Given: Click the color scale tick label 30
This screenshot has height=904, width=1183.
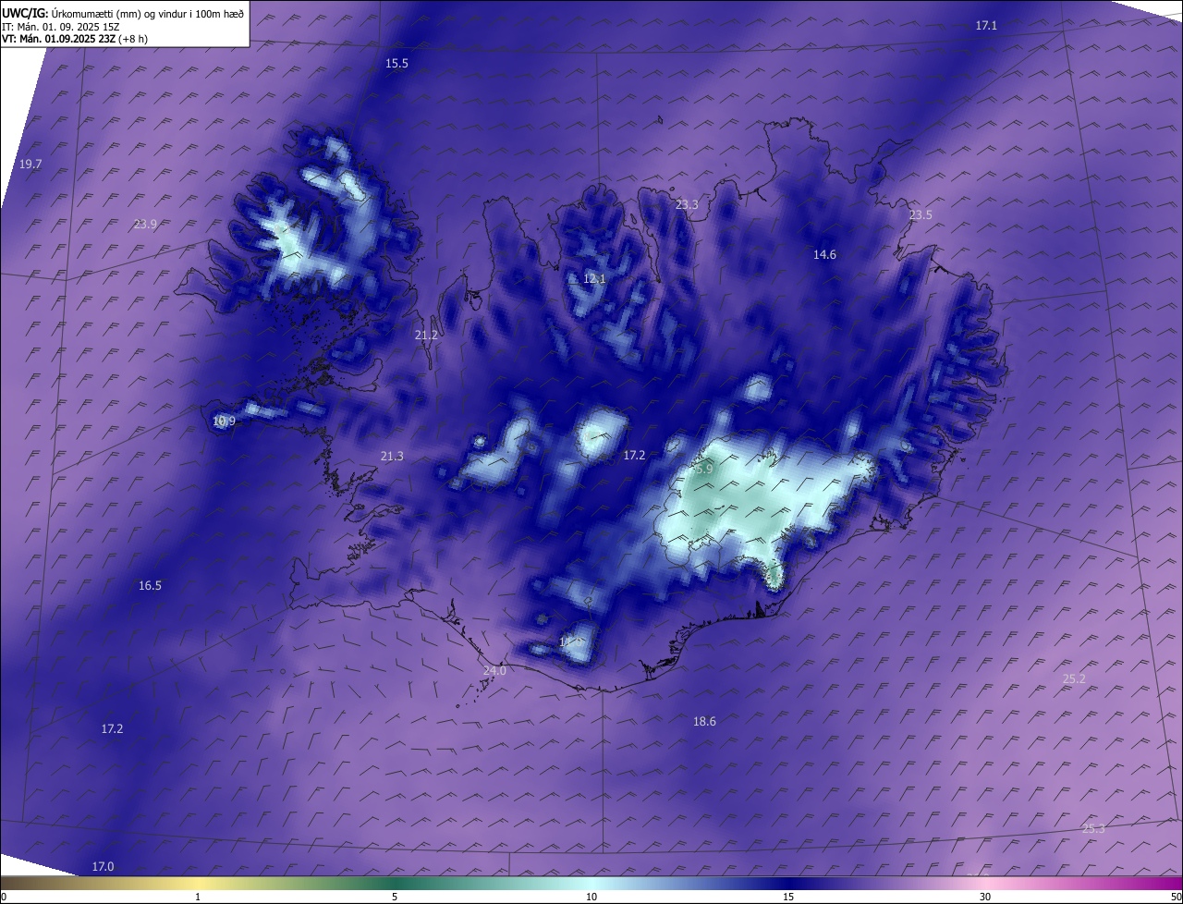Looking at the screenshot, I should click(985, 897).
